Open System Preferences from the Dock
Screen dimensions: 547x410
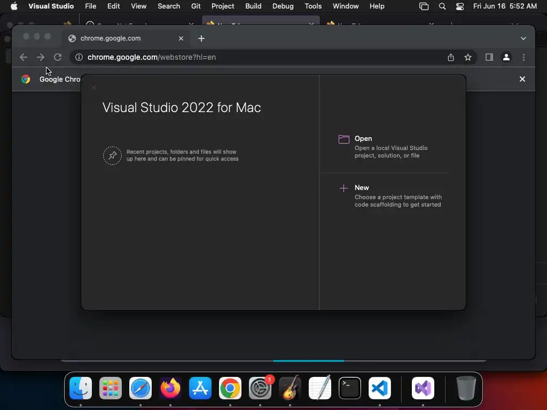click(260, 388)
